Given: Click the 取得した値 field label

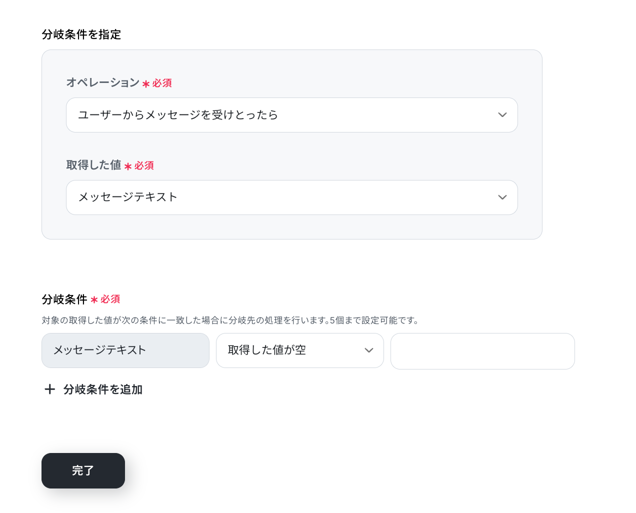Looking at the screenshot, I should (94, 165).
